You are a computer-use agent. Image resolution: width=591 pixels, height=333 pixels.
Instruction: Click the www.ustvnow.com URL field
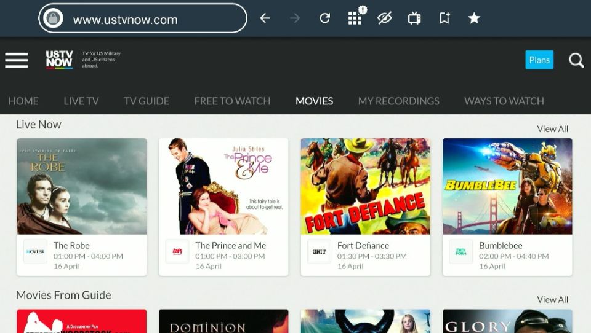[142, 18]
